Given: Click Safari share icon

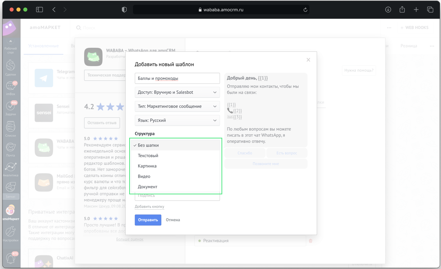Looking at the screenshot, I should (x=402, y=10).
